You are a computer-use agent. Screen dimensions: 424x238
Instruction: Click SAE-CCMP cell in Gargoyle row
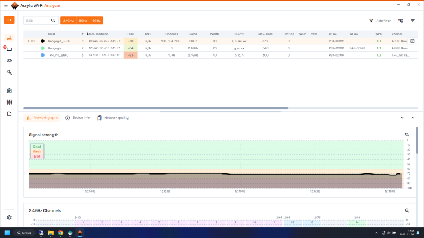coord(357,48)
